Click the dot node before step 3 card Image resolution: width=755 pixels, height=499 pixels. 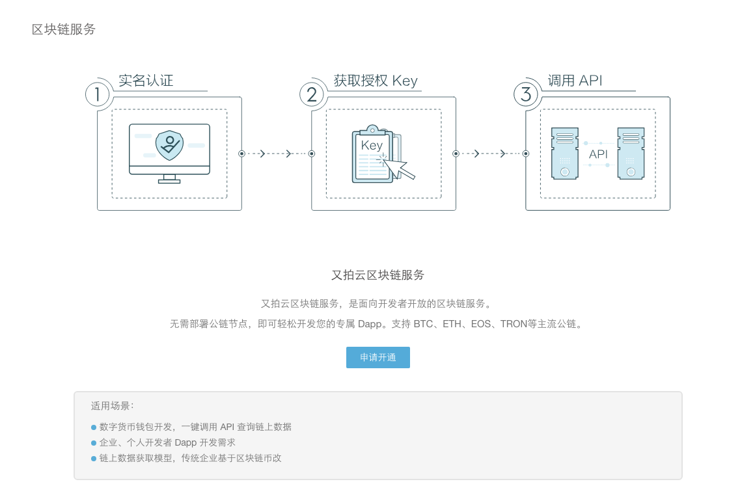coord(525,154)
